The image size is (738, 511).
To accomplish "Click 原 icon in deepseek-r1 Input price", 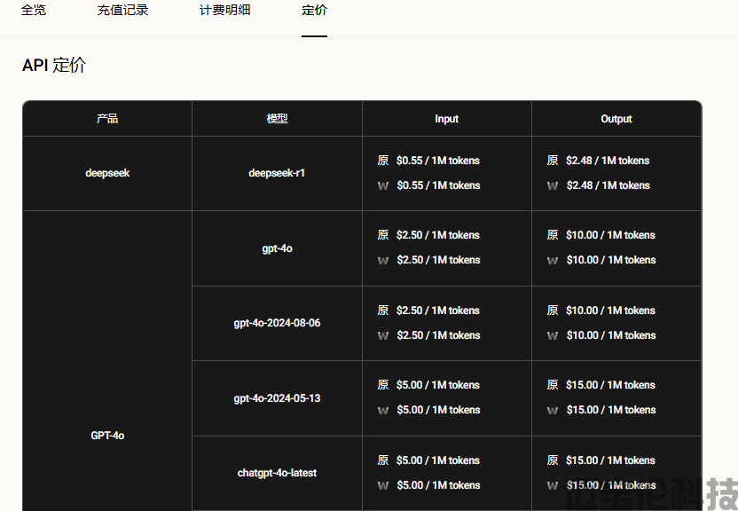I will [383, 161].
